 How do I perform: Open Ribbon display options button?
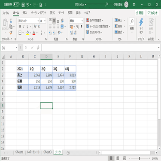click(x=134, y=5)
